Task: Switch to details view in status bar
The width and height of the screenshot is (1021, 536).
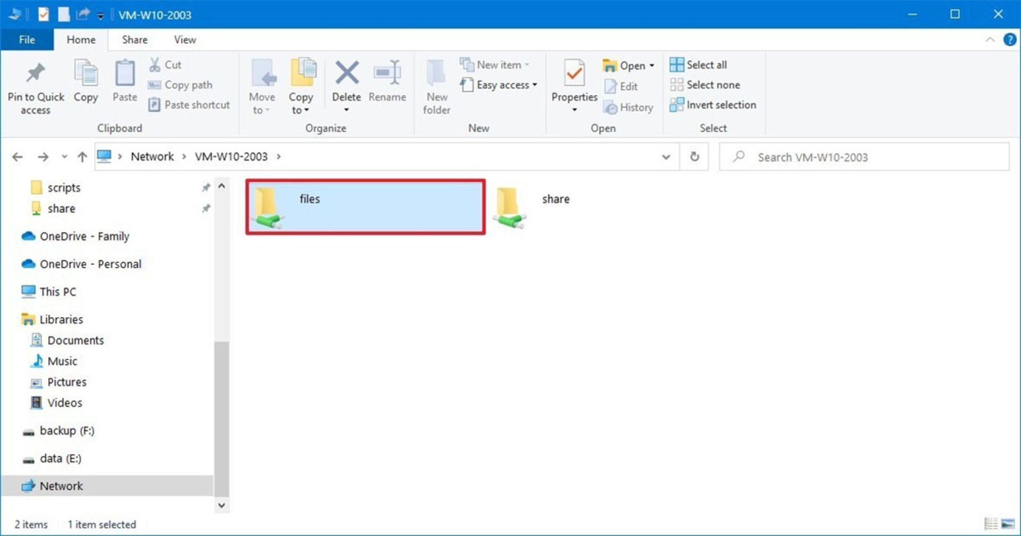Action: pyautogui.click(x=991, y=524)
